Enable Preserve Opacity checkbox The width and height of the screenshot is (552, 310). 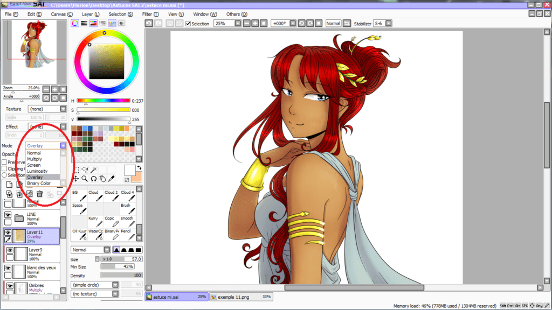[x=4, y=162]
